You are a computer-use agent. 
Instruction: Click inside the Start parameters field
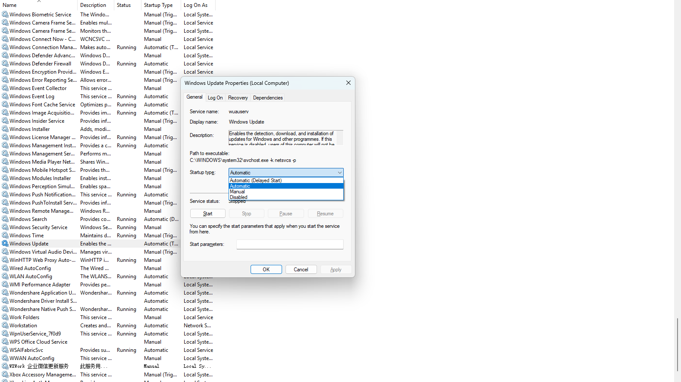click(290, 244)
